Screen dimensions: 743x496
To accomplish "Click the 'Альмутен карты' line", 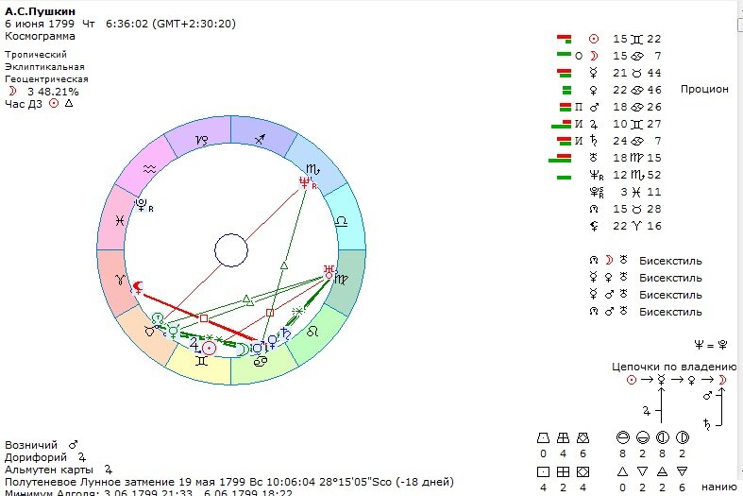I will pyautogui.click(x=59, y=470).
